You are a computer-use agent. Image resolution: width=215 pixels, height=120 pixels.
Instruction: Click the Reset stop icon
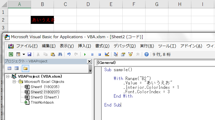tap(99, 54)
